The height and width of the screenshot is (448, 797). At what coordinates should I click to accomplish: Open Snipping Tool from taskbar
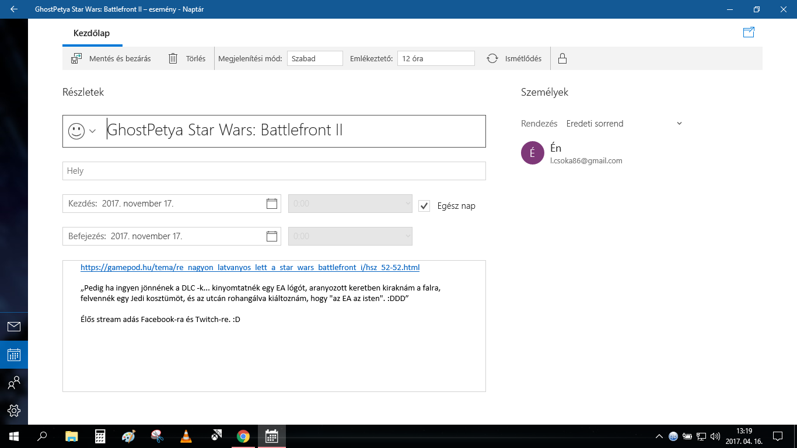coord(157,436)
